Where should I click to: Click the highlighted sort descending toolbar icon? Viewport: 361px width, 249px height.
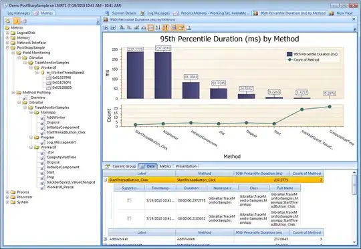165,28
